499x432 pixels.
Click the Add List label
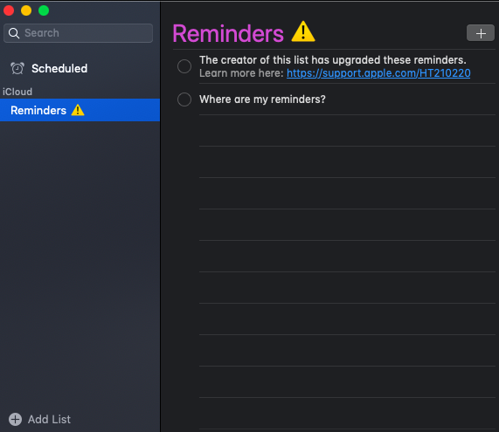tap(49, 419)
